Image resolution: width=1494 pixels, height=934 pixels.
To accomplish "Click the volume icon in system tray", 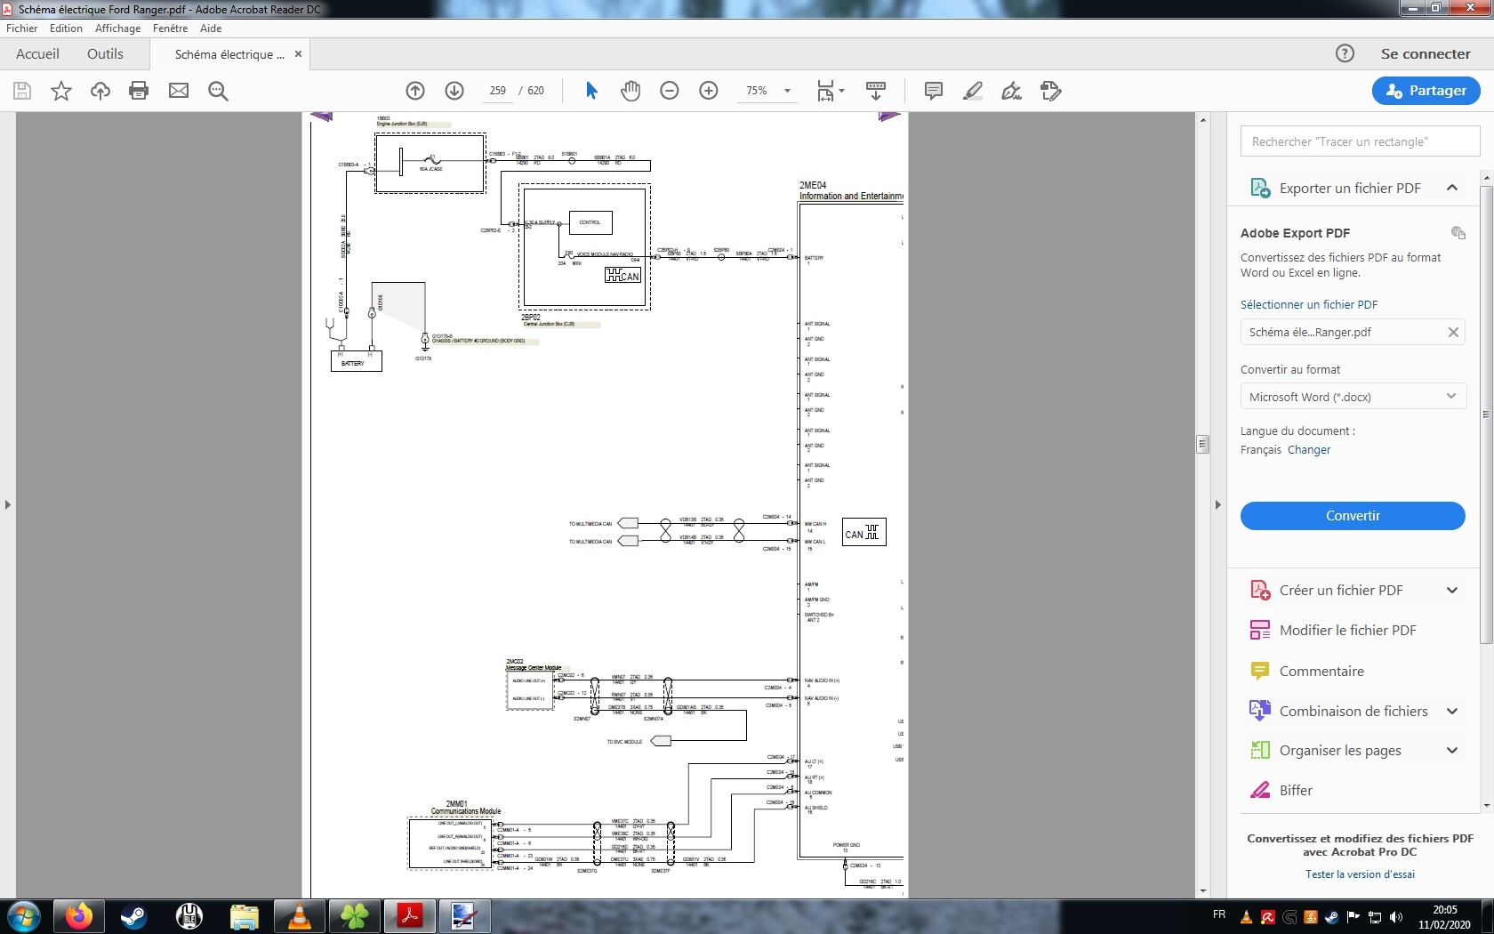I will tap(1396, 917).
